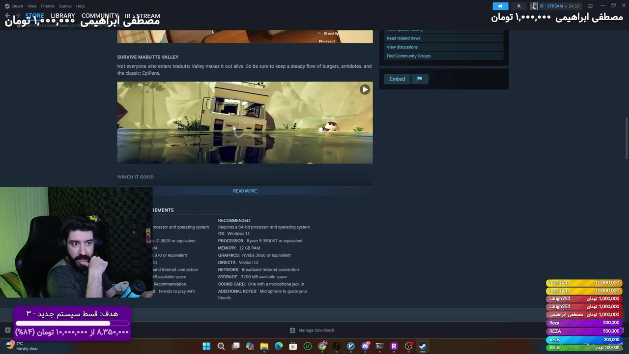
Task: Open the blue V app on taskbar
Action: click(x=350, y=346)
